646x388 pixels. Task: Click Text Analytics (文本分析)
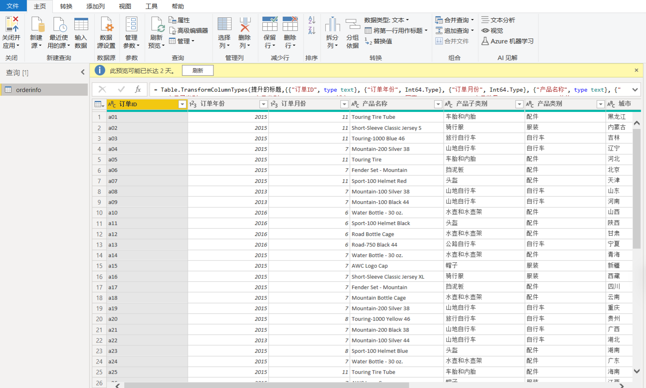498,20
